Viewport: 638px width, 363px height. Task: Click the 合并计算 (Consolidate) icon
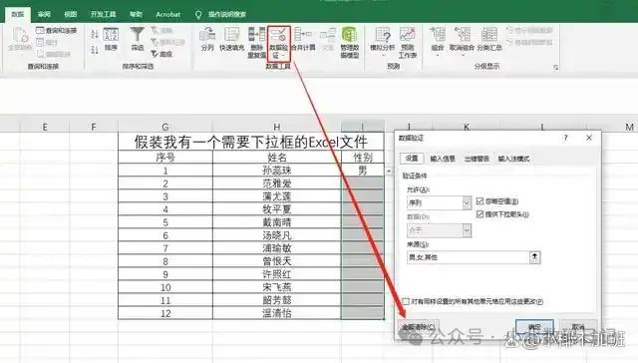(x=303, y=39)
